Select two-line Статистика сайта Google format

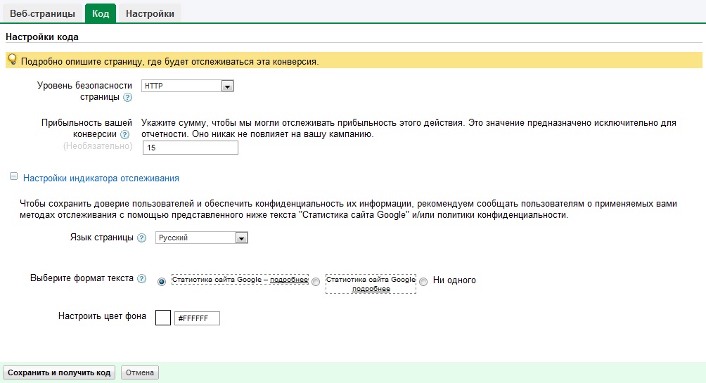tap(316, 281)
